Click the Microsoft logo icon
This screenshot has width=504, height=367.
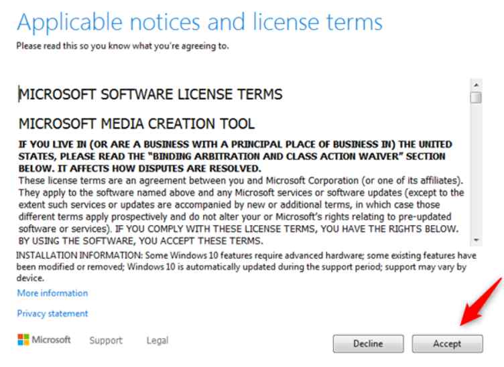tap(23, 340)
